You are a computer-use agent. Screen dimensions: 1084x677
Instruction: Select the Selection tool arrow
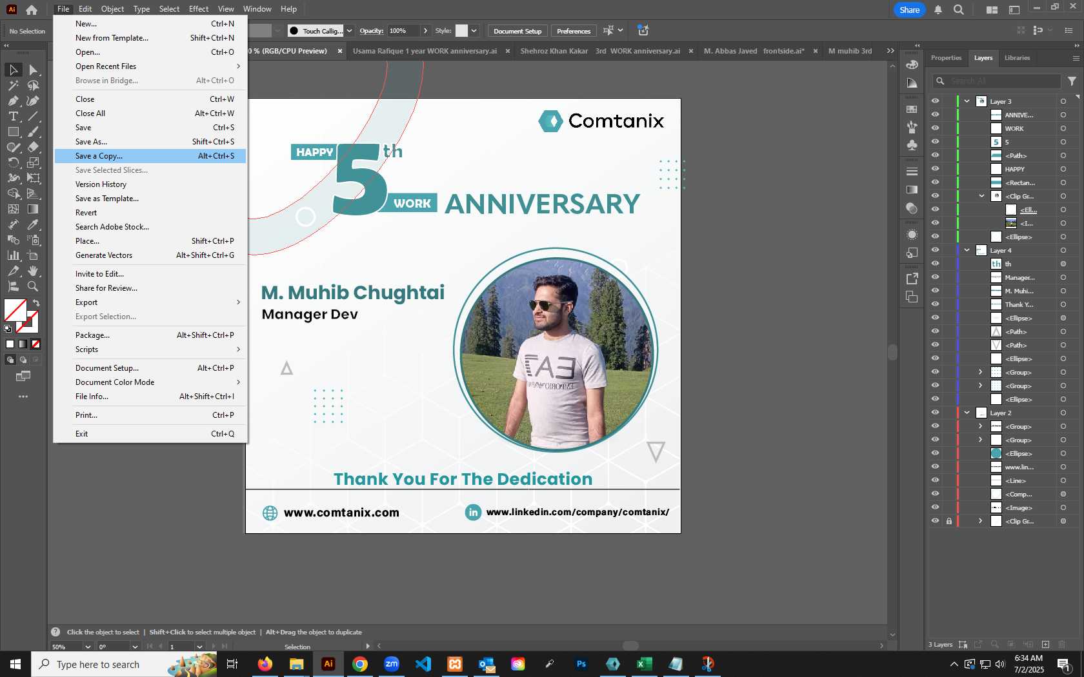click(13, 70)
